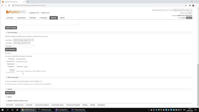Image resolution: width=199 pixels, height=112 pixels.
Task: Open the Commercial Support footer link
Action: (x=73, y=105)
